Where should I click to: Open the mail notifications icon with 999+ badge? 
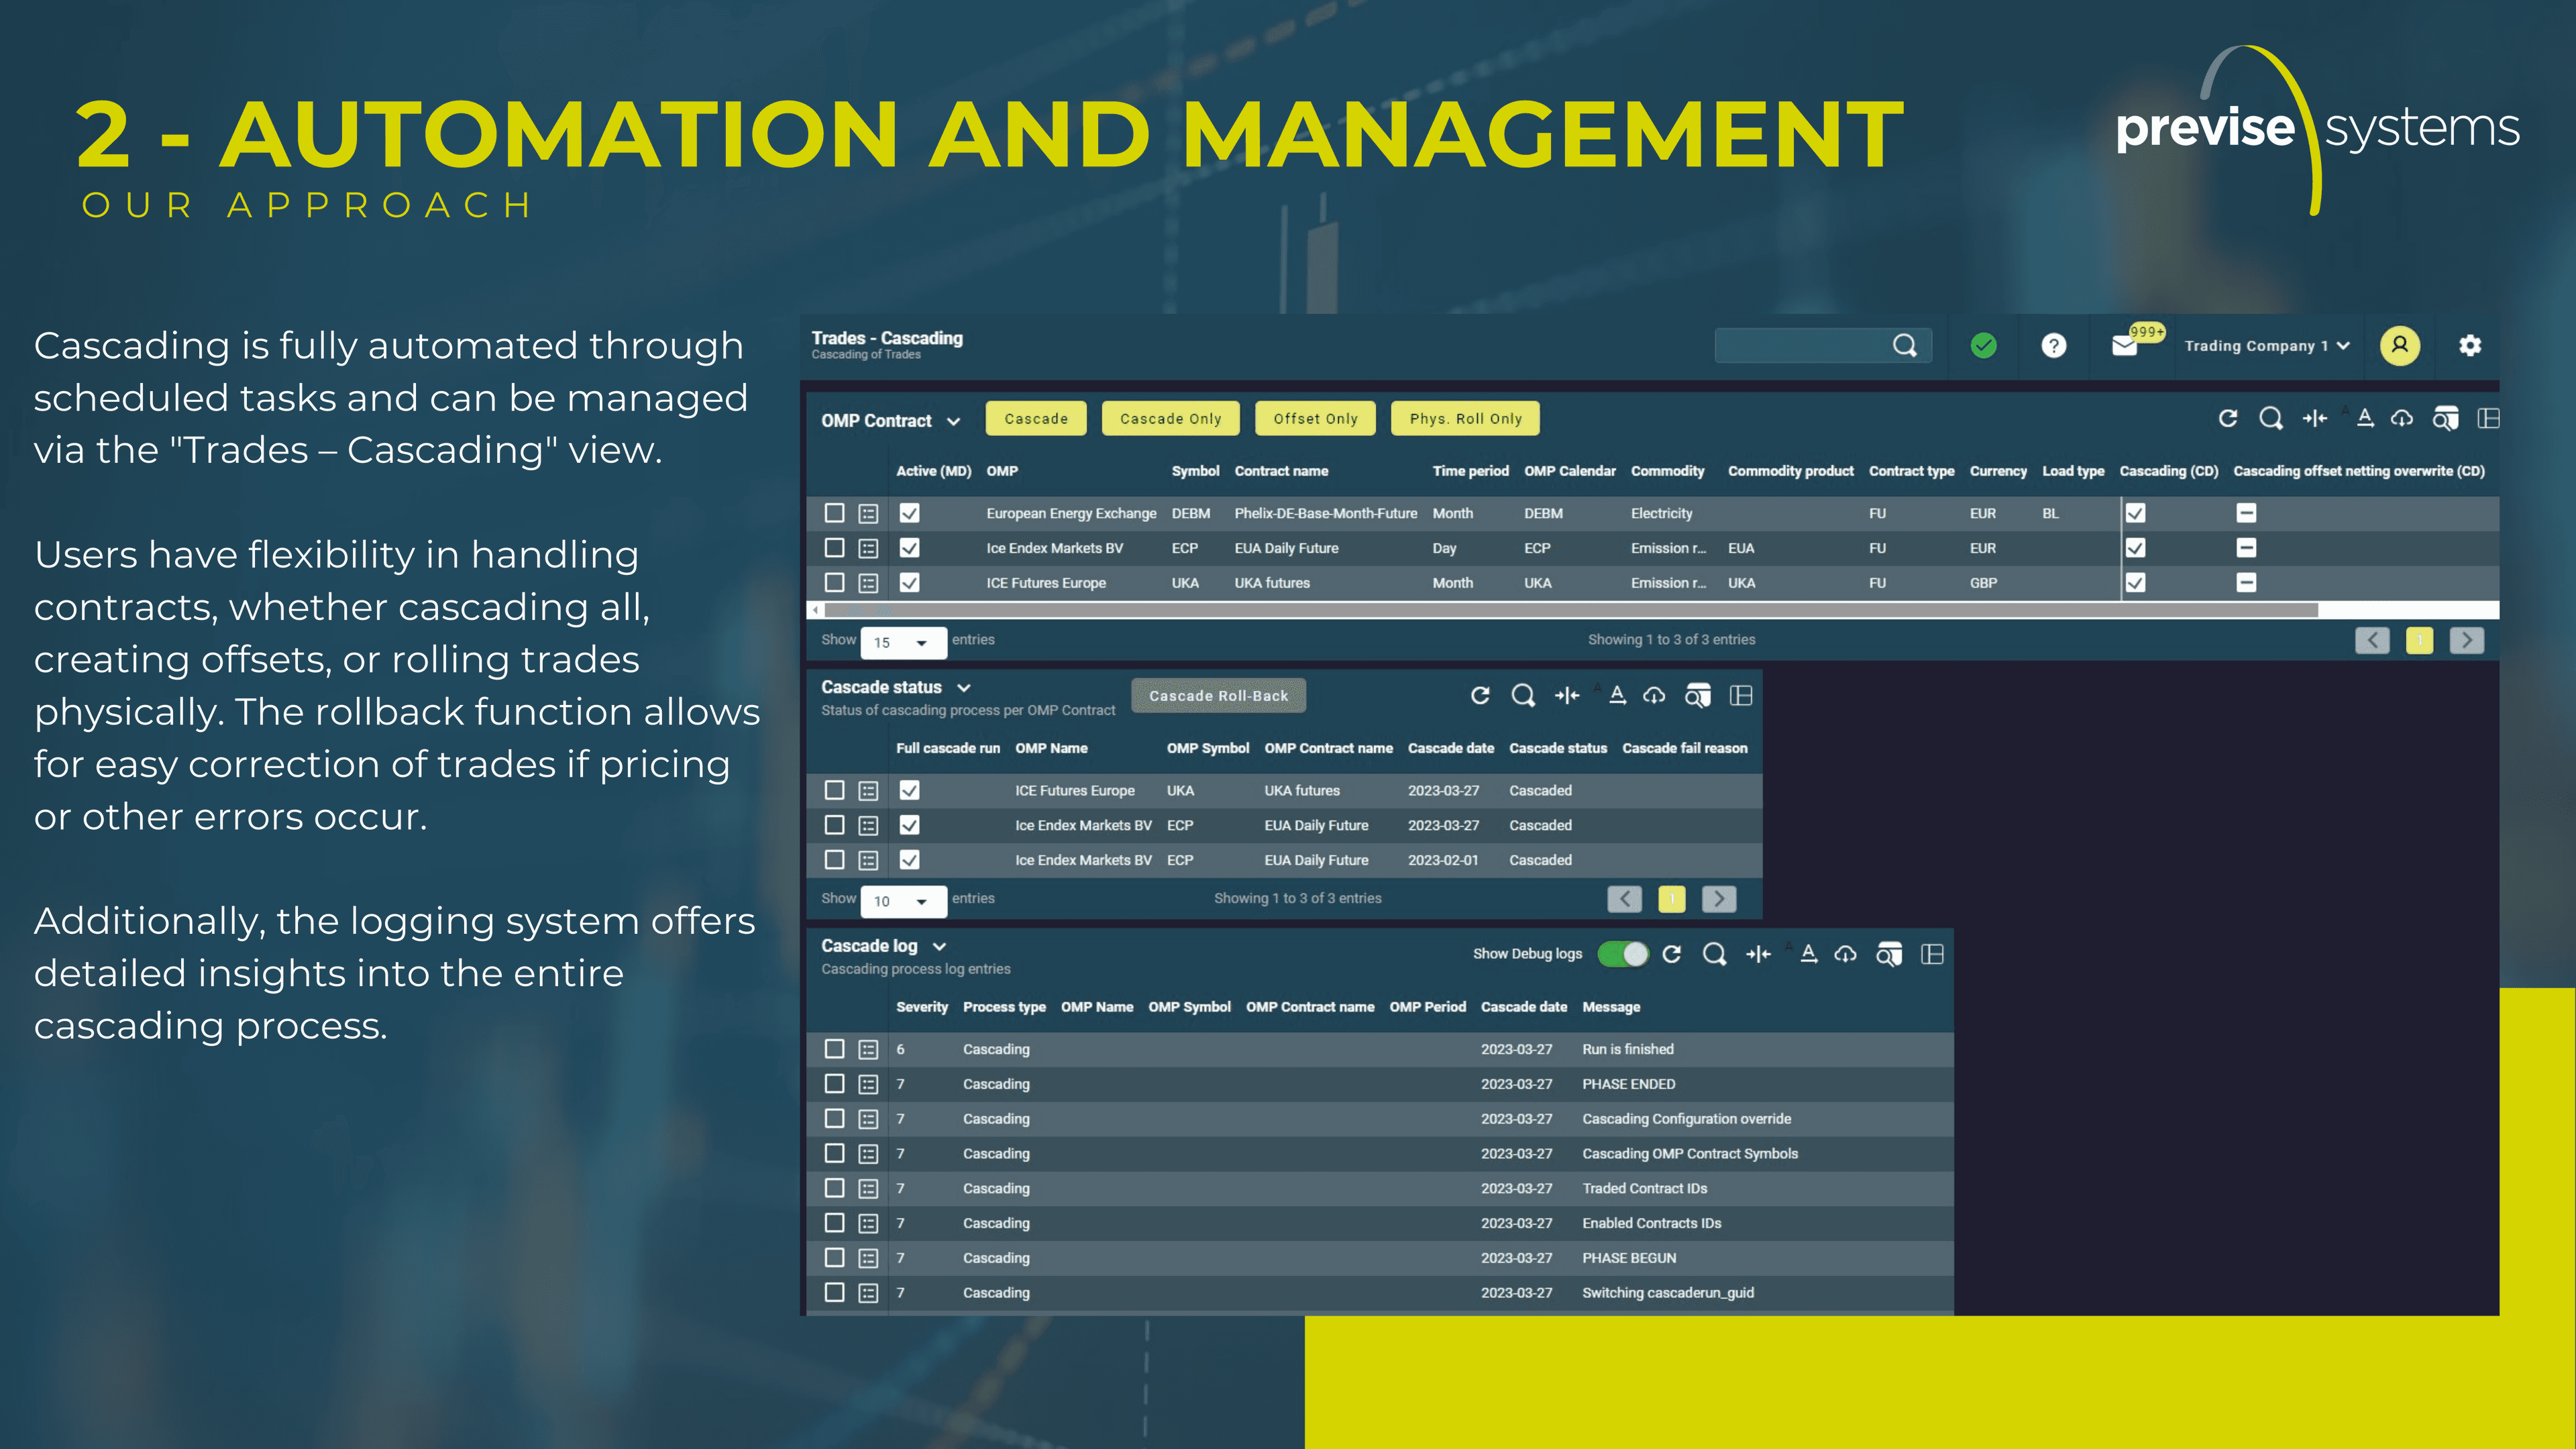[x=2125, y=346]
